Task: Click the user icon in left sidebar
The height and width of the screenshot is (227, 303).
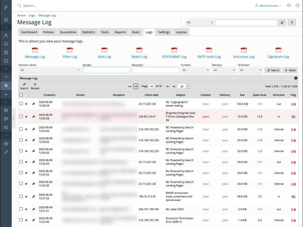Action: tap(6, 35)
